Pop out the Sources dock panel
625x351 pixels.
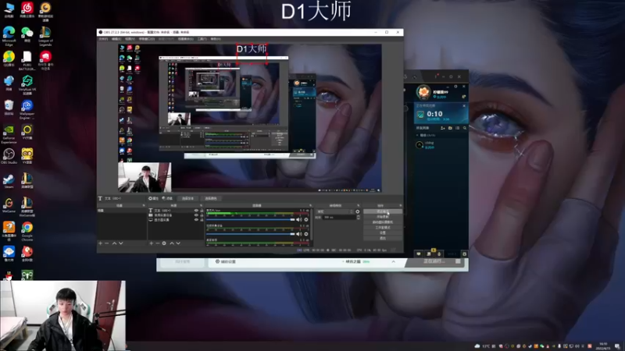point(201,206)
